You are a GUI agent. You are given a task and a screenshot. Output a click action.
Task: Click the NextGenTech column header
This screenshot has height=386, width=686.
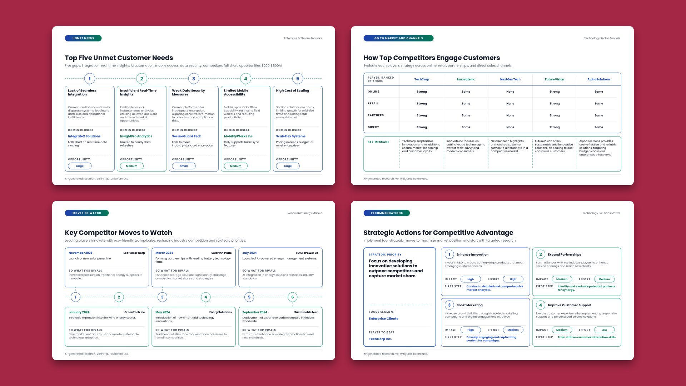[510, 79]
